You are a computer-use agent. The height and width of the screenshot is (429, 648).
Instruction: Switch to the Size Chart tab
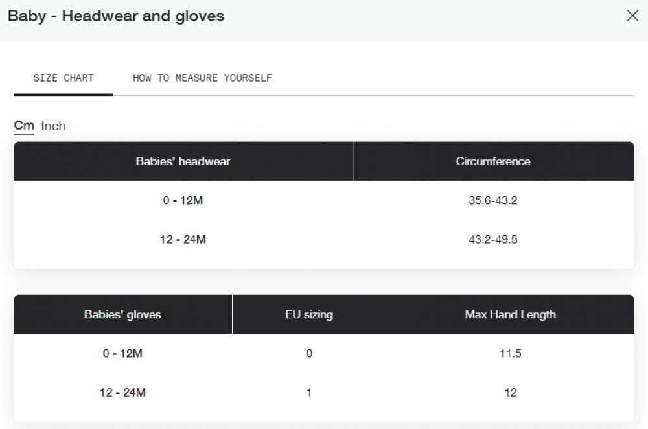click(64, 78)
